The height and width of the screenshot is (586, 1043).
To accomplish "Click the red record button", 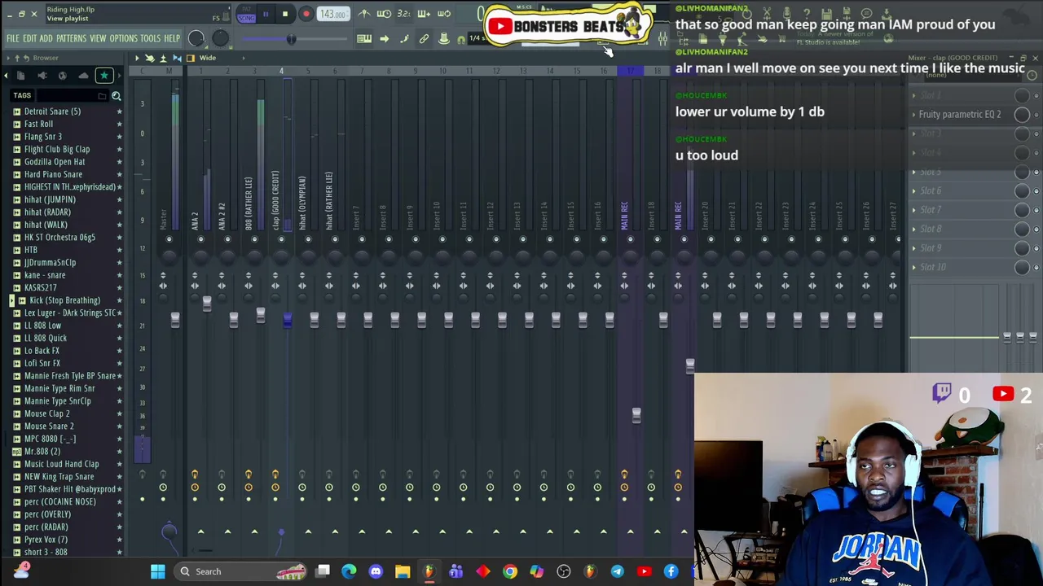I will tap(306, 14).
